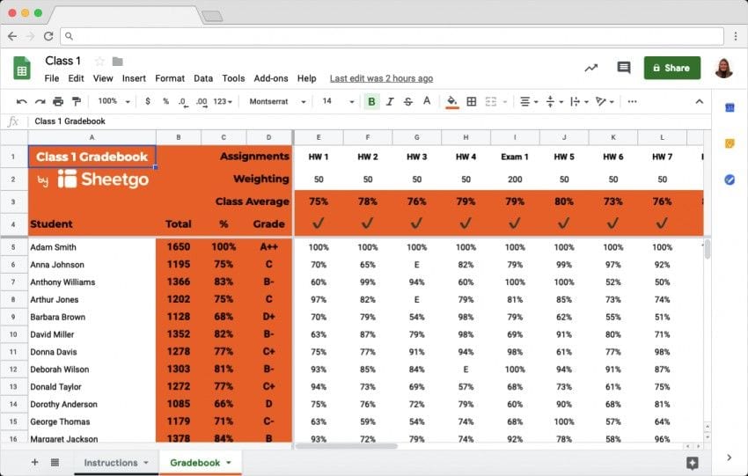Open the Help menu
Screen dimensions: 748x476
[307, 78]
